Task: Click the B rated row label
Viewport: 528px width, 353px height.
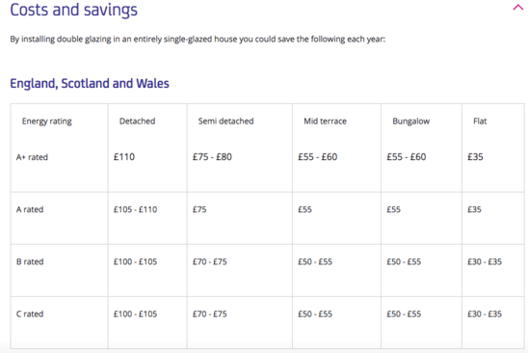Action: (x=30, y=261)
